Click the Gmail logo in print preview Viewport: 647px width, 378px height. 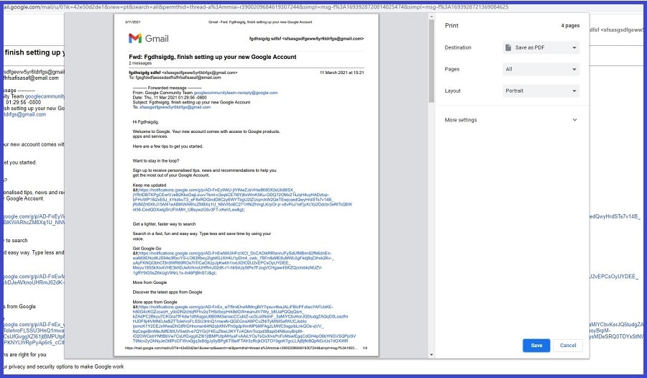point(149,38)
